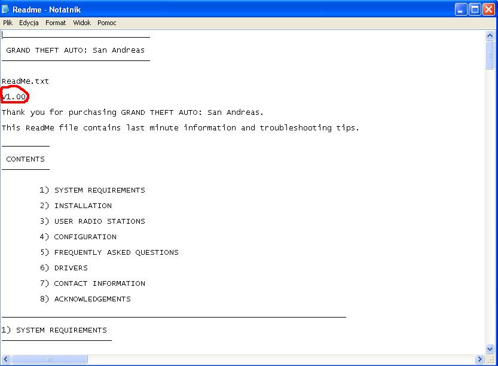Click the vertical scrollbar thumb
This screenshot has width=498, height=366.
[490, 55]
